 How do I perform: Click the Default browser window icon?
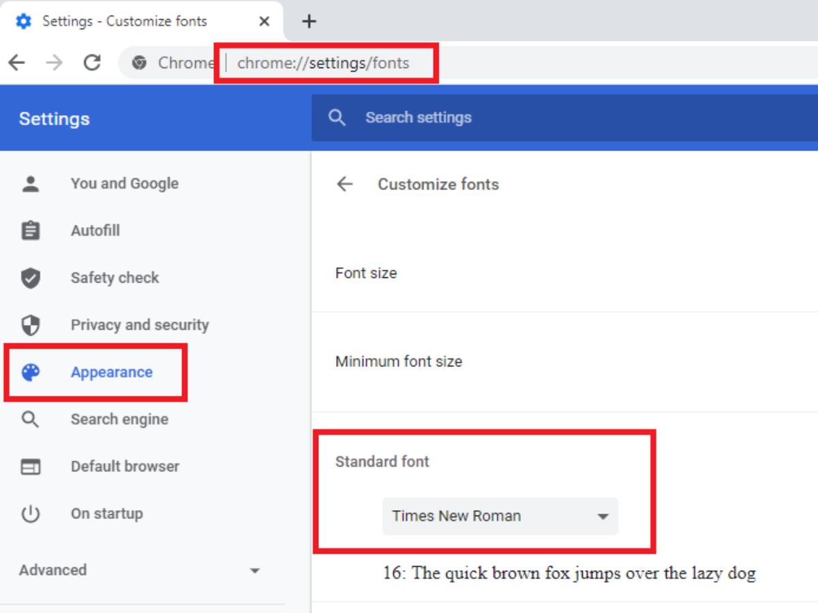(31, 467)
